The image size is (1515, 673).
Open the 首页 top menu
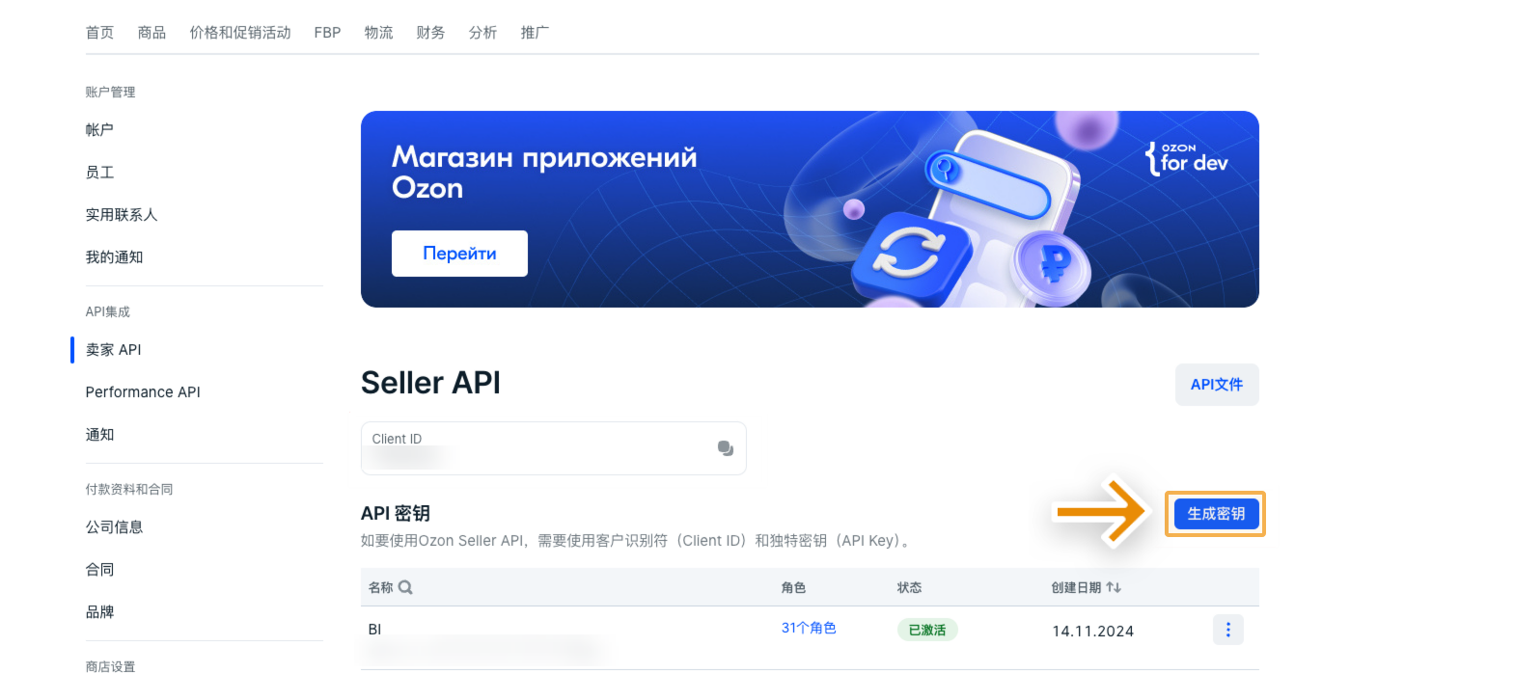point(99,33)
